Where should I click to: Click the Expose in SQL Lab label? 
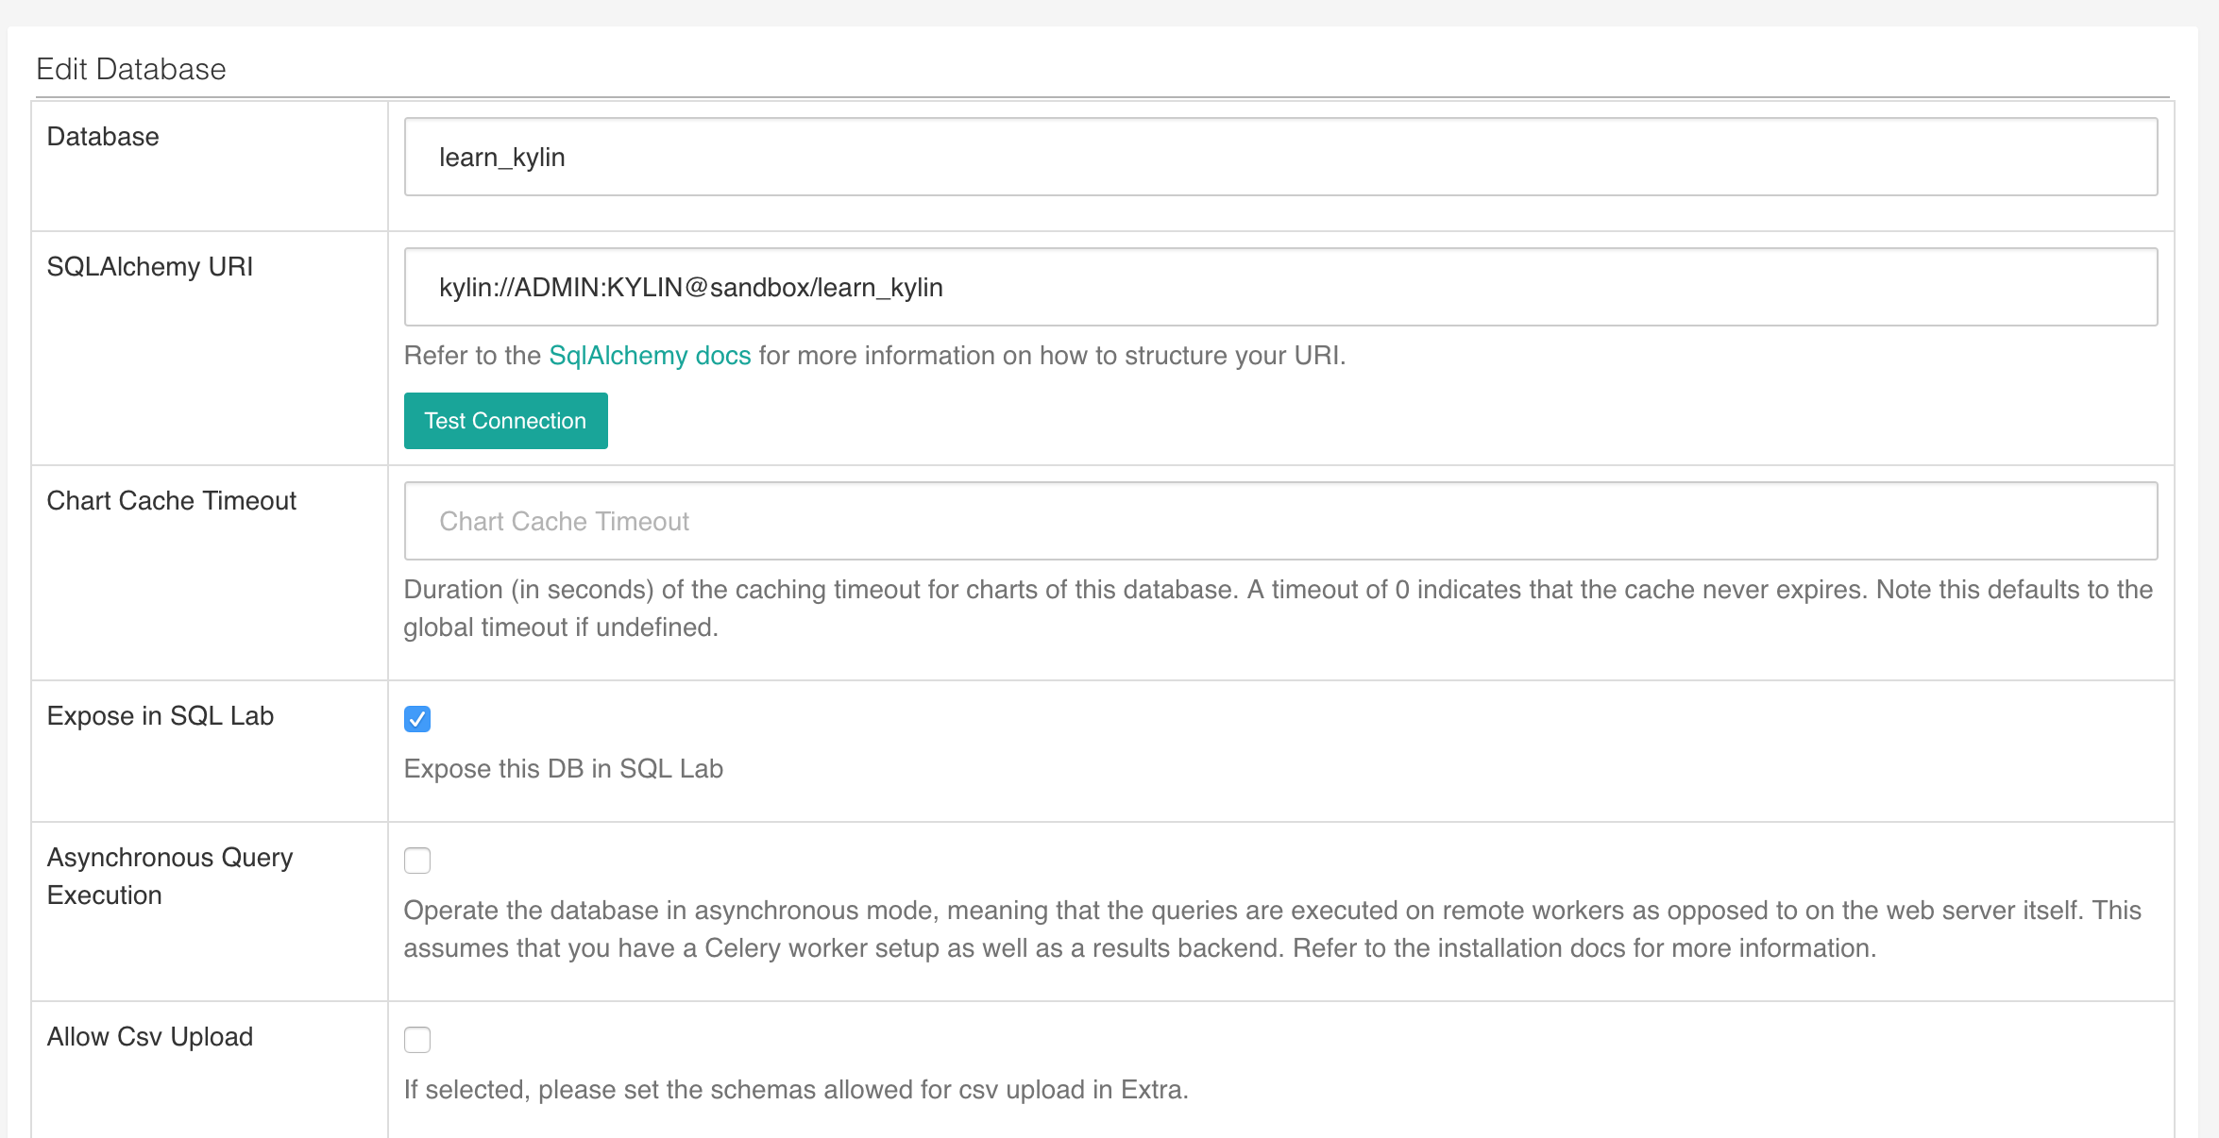click(x=161, y=716)
